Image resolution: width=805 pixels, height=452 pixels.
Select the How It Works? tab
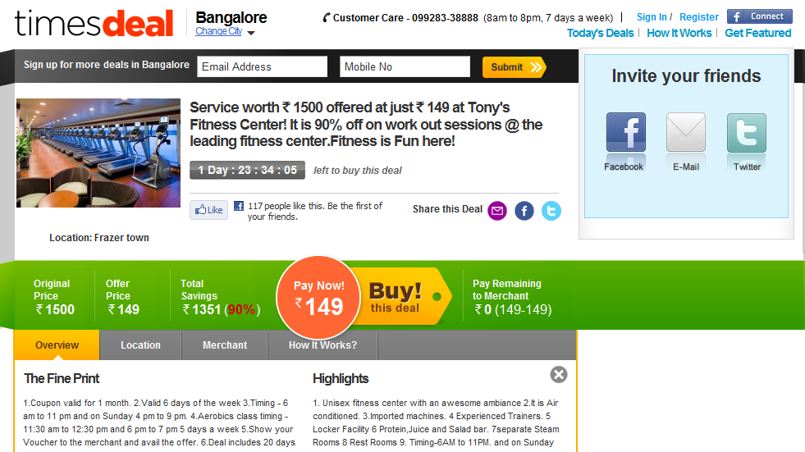click(x=322, y=345)
